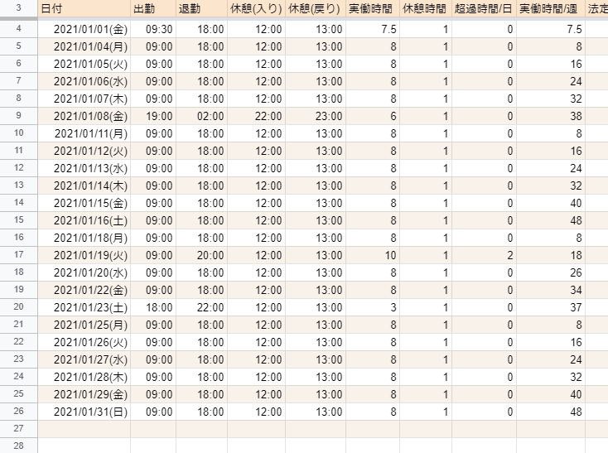Click the date cell 2021/01/23(土)
Viewport: 608px width, 453px height.
pyautogui.click(x=84, y=307)
